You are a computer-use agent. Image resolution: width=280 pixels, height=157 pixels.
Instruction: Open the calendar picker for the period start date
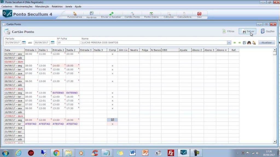(24, 43)
